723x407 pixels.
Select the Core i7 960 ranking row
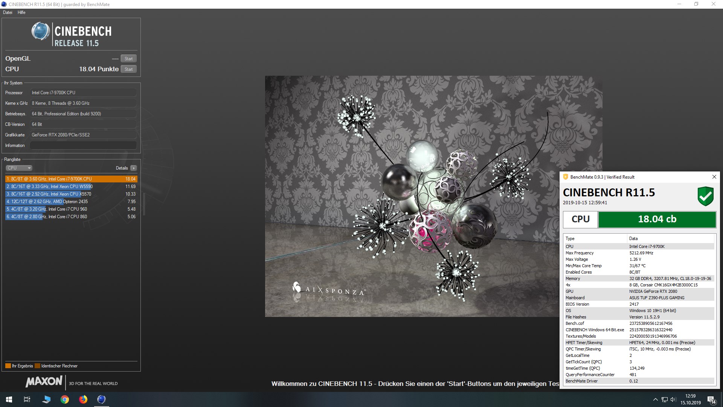[x=71, y=209]
